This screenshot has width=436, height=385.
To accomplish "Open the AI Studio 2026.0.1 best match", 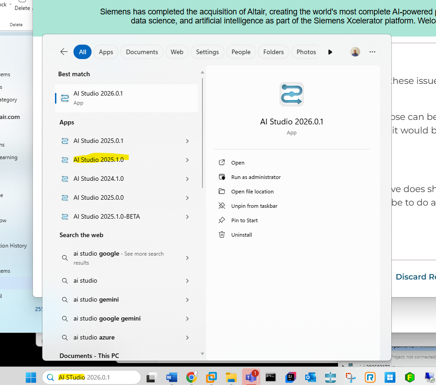I will (126, 98).
